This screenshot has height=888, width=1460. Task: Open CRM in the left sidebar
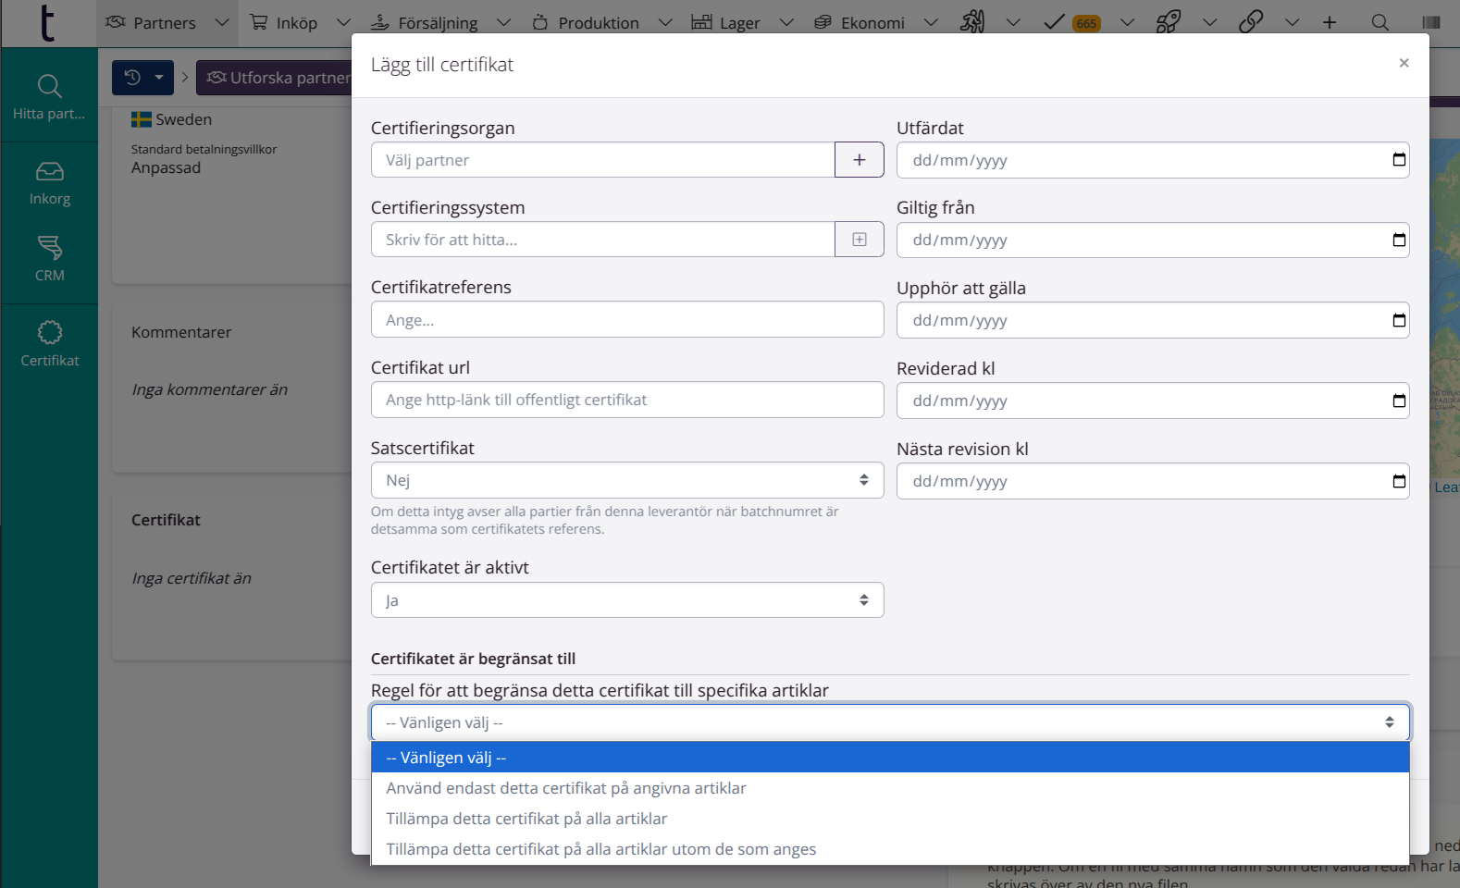pos(50,258)
